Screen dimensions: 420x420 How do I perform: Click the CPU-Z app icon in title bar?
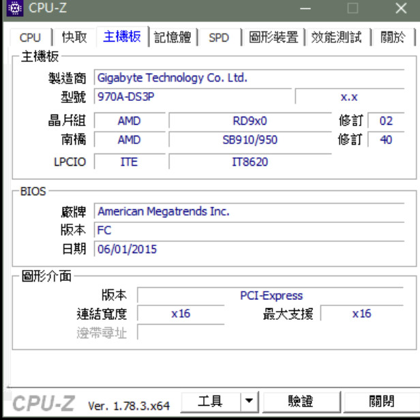pos(15,8)
